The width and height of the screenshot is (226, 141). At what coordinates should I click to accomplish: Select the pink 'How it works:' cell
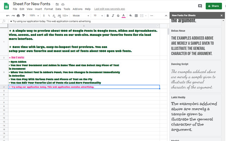(x=84, y=57)
